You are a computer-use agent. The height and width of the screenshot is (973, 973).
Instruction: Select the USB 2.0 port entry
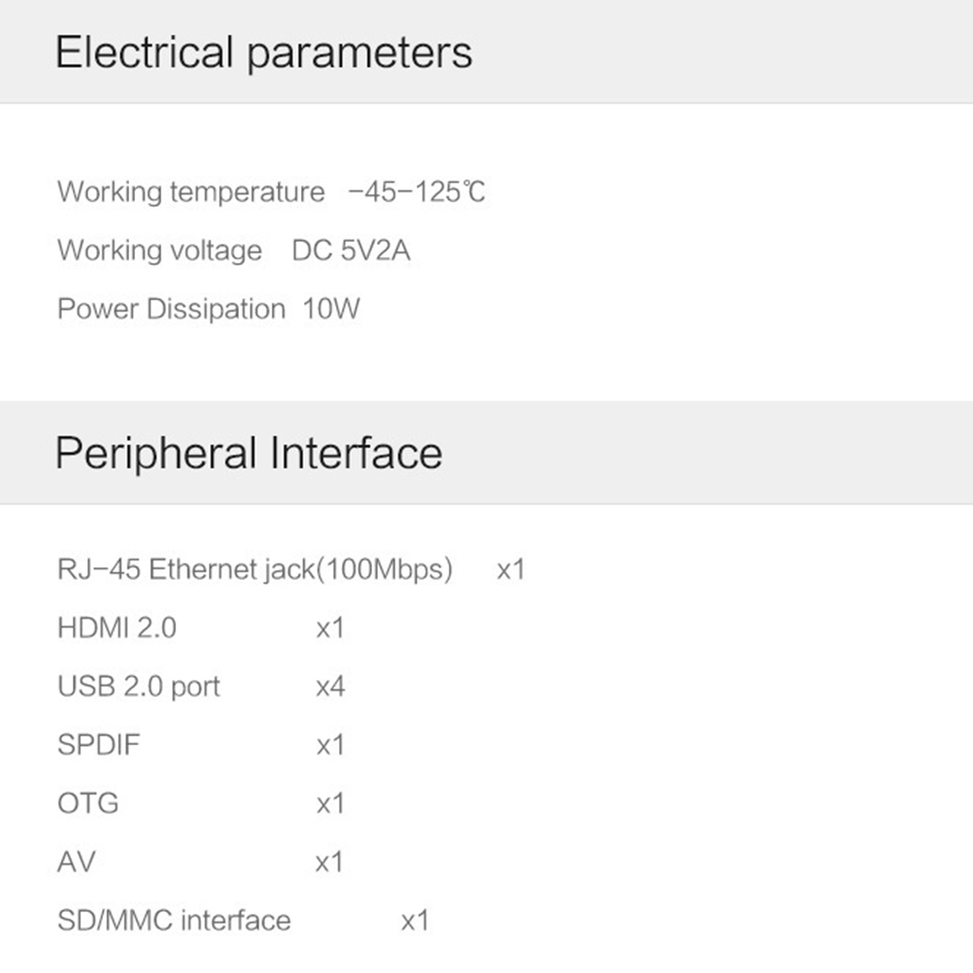point(139,687)
